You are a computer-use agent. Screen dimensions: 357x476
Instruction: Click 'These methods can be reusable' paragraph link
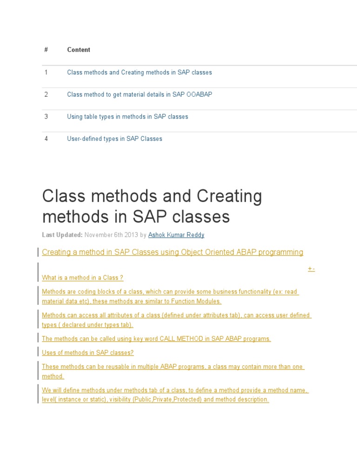pos(173,367)
